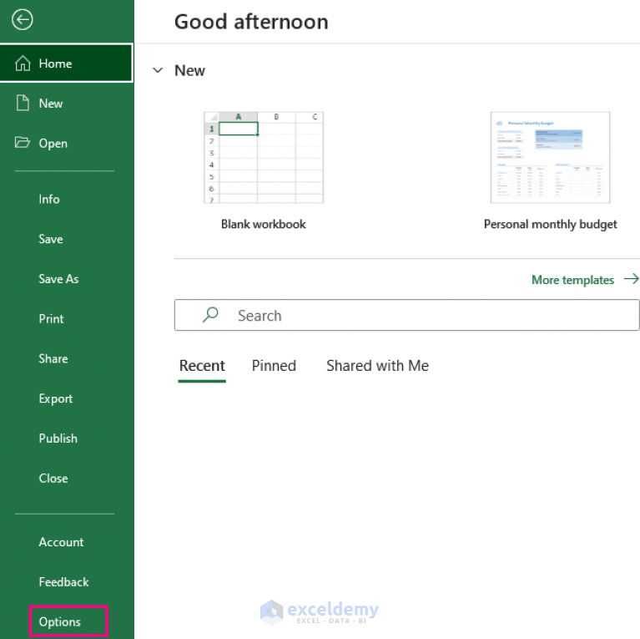
Task: Click the Home house icon
Action: click(x=23, y=63)
